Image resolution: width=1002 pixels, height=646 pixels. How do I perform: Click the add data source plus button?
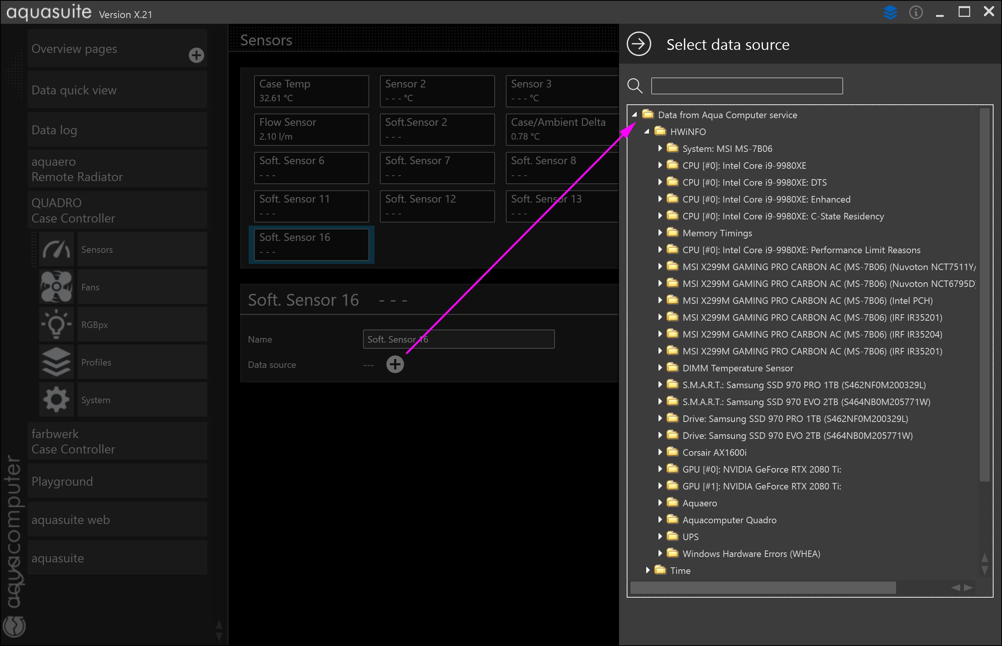pos(395,364)
